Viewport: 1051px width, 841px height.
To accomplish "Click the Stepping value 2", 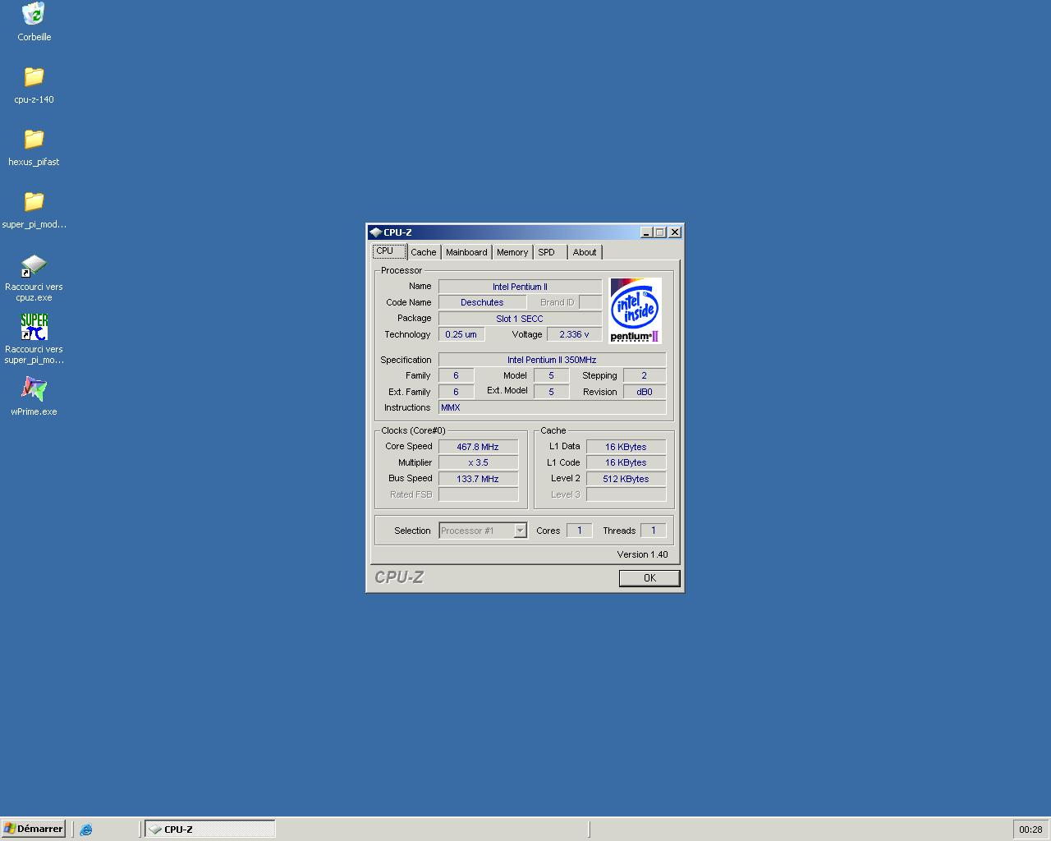I will coord(645,375).
